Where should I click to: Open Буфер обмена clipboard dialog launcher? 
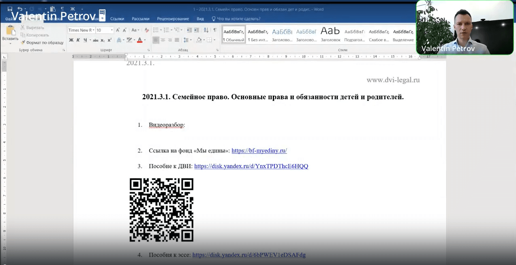pyautogui.click(x=64, y=50)
